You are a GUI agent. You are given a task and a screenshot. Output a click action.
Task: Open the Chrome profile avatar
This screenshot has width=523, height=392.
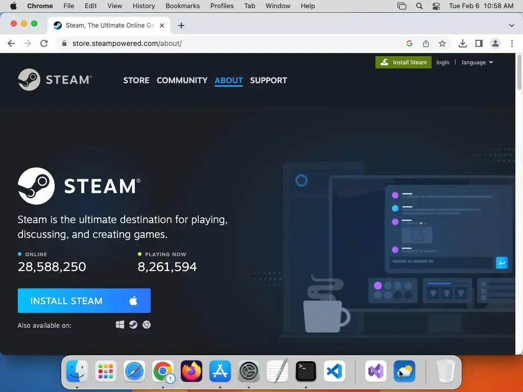(495, 43)
